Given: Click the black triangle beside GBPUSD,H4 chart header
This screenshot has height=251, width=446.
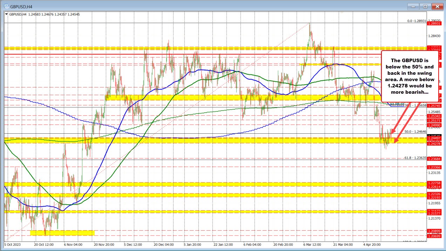Looking at the screenshot, I should 7,14.
